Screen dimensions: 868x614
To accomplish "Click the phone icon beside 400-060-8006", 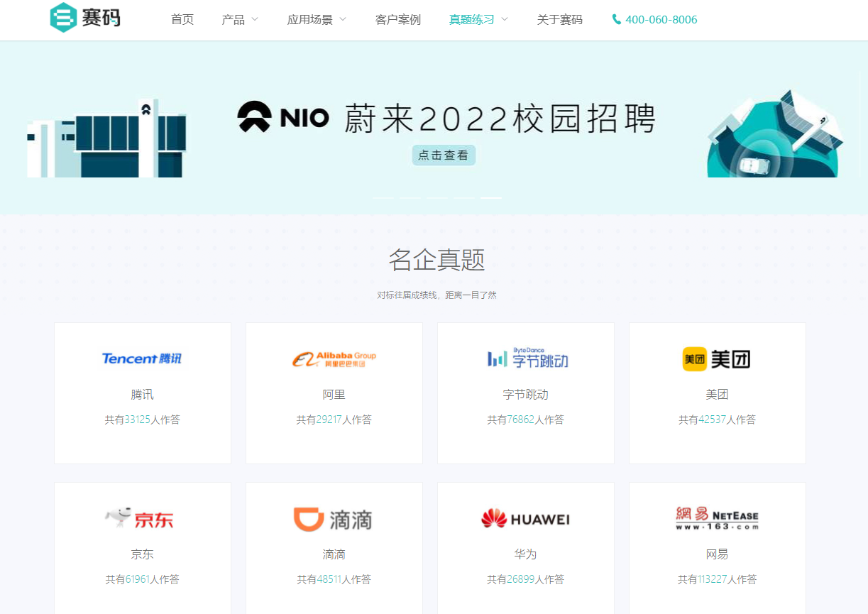I will [x=616, y=20].
